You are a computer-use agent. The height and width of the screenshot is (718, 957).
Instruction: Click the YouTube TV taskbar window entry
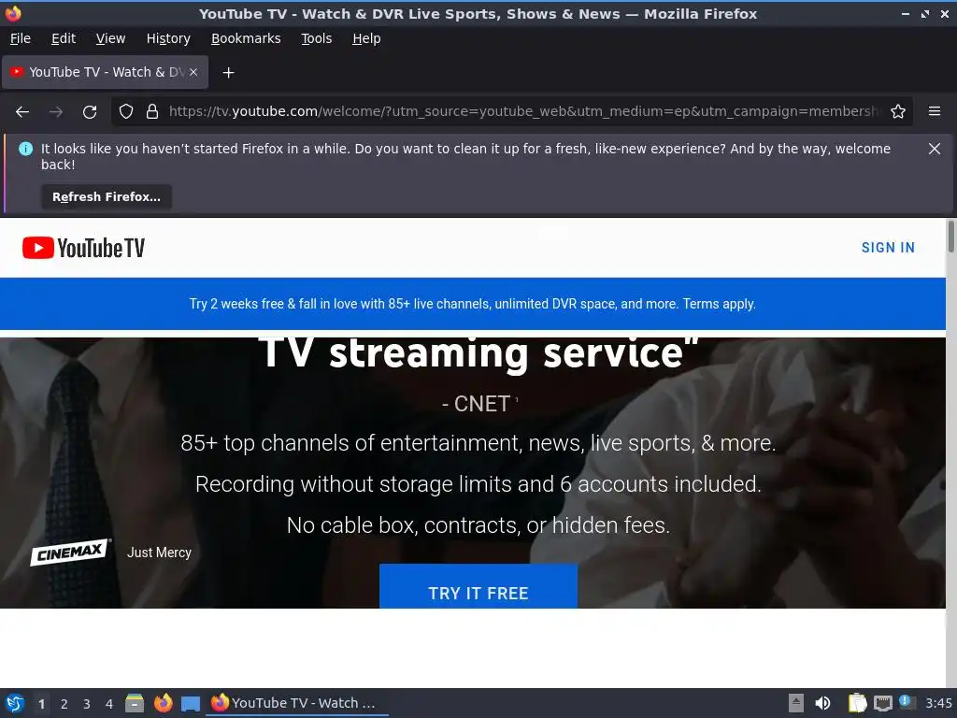(x=298, y=703)
